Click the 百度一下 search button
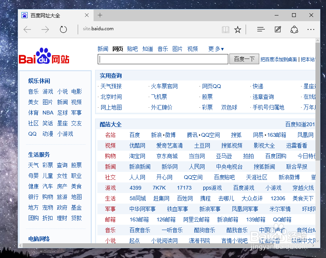Screen dimensions: 326x258 click(244, 59)
